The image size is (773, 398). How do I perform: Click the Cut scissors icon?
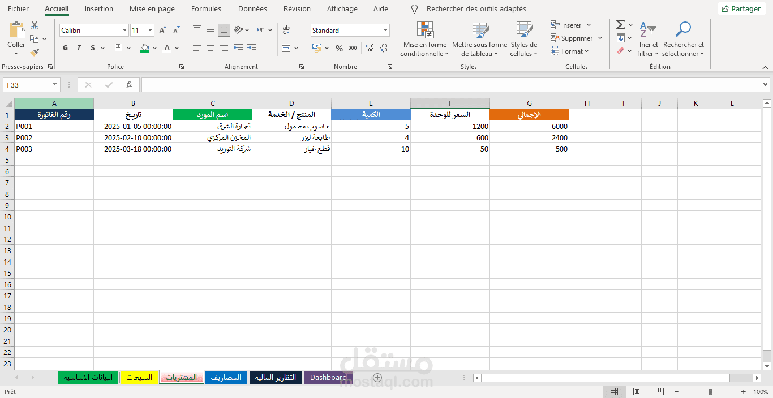click(x=35, y=25)
